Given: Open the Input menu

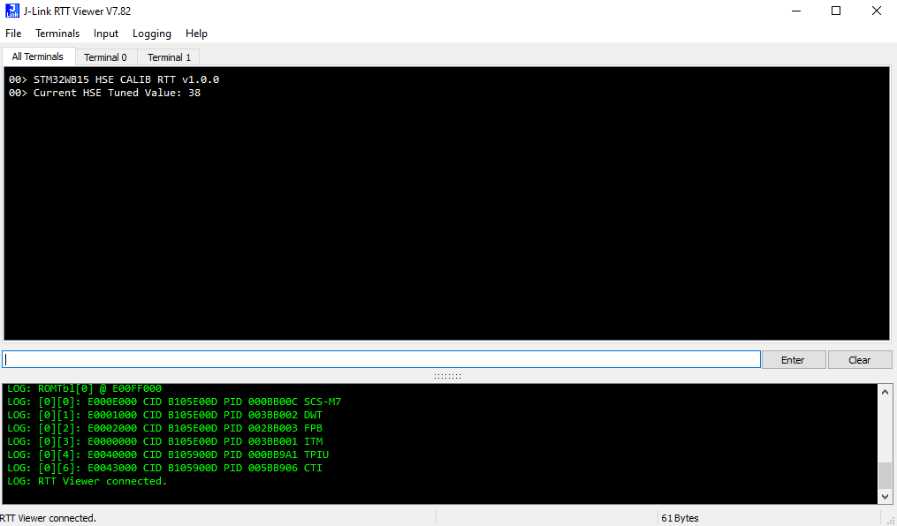Looking at the screenshot, I should [106, 34].
